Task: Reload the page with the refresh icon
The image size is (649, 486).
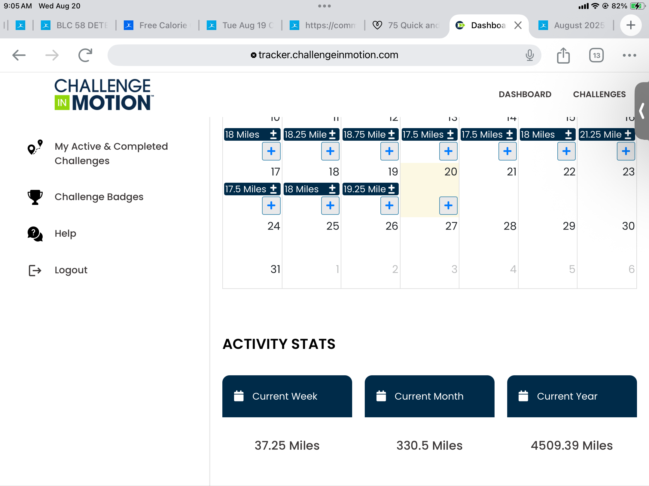Action: tap(85, 55)
